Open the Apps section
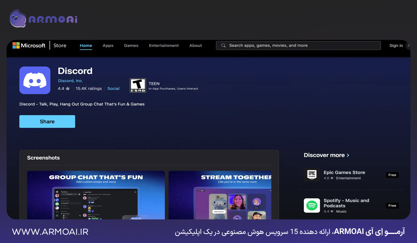This screenshot has height=243, width=417. point(108,45)
